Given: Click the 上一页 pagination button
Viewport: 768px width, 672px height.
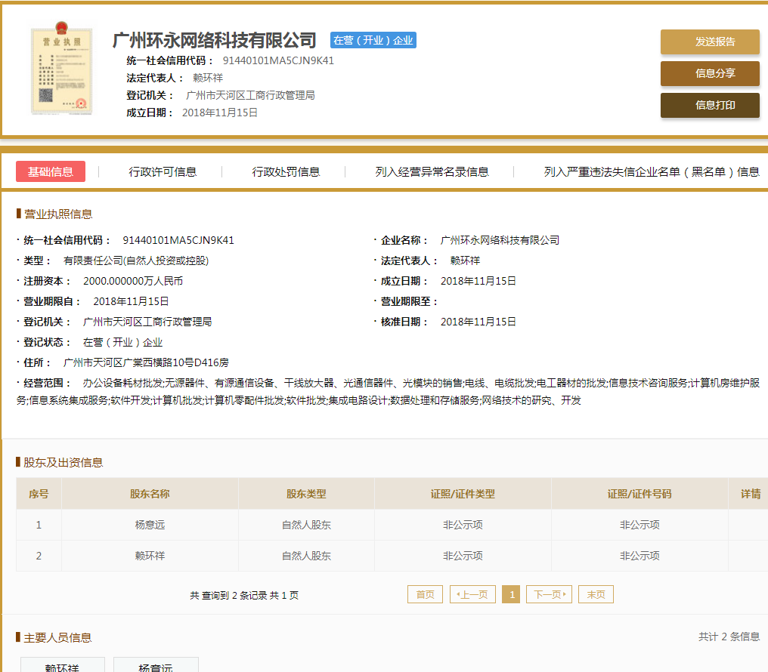Looking at the screenshot, I should click(x=473, y=594).
